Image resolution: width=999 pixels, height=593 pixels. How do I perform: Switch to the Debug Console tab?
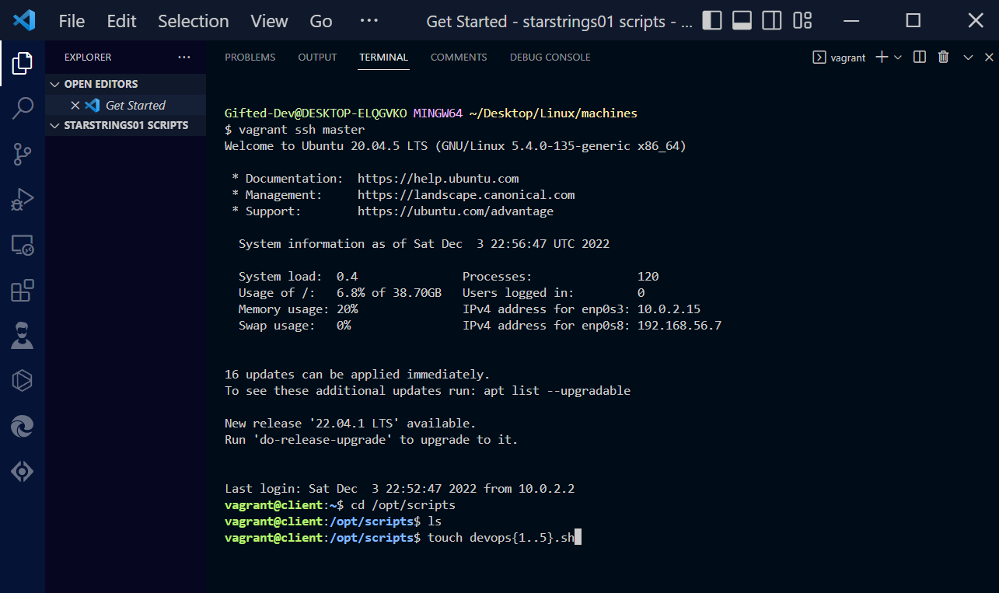(x=550, y=57)
